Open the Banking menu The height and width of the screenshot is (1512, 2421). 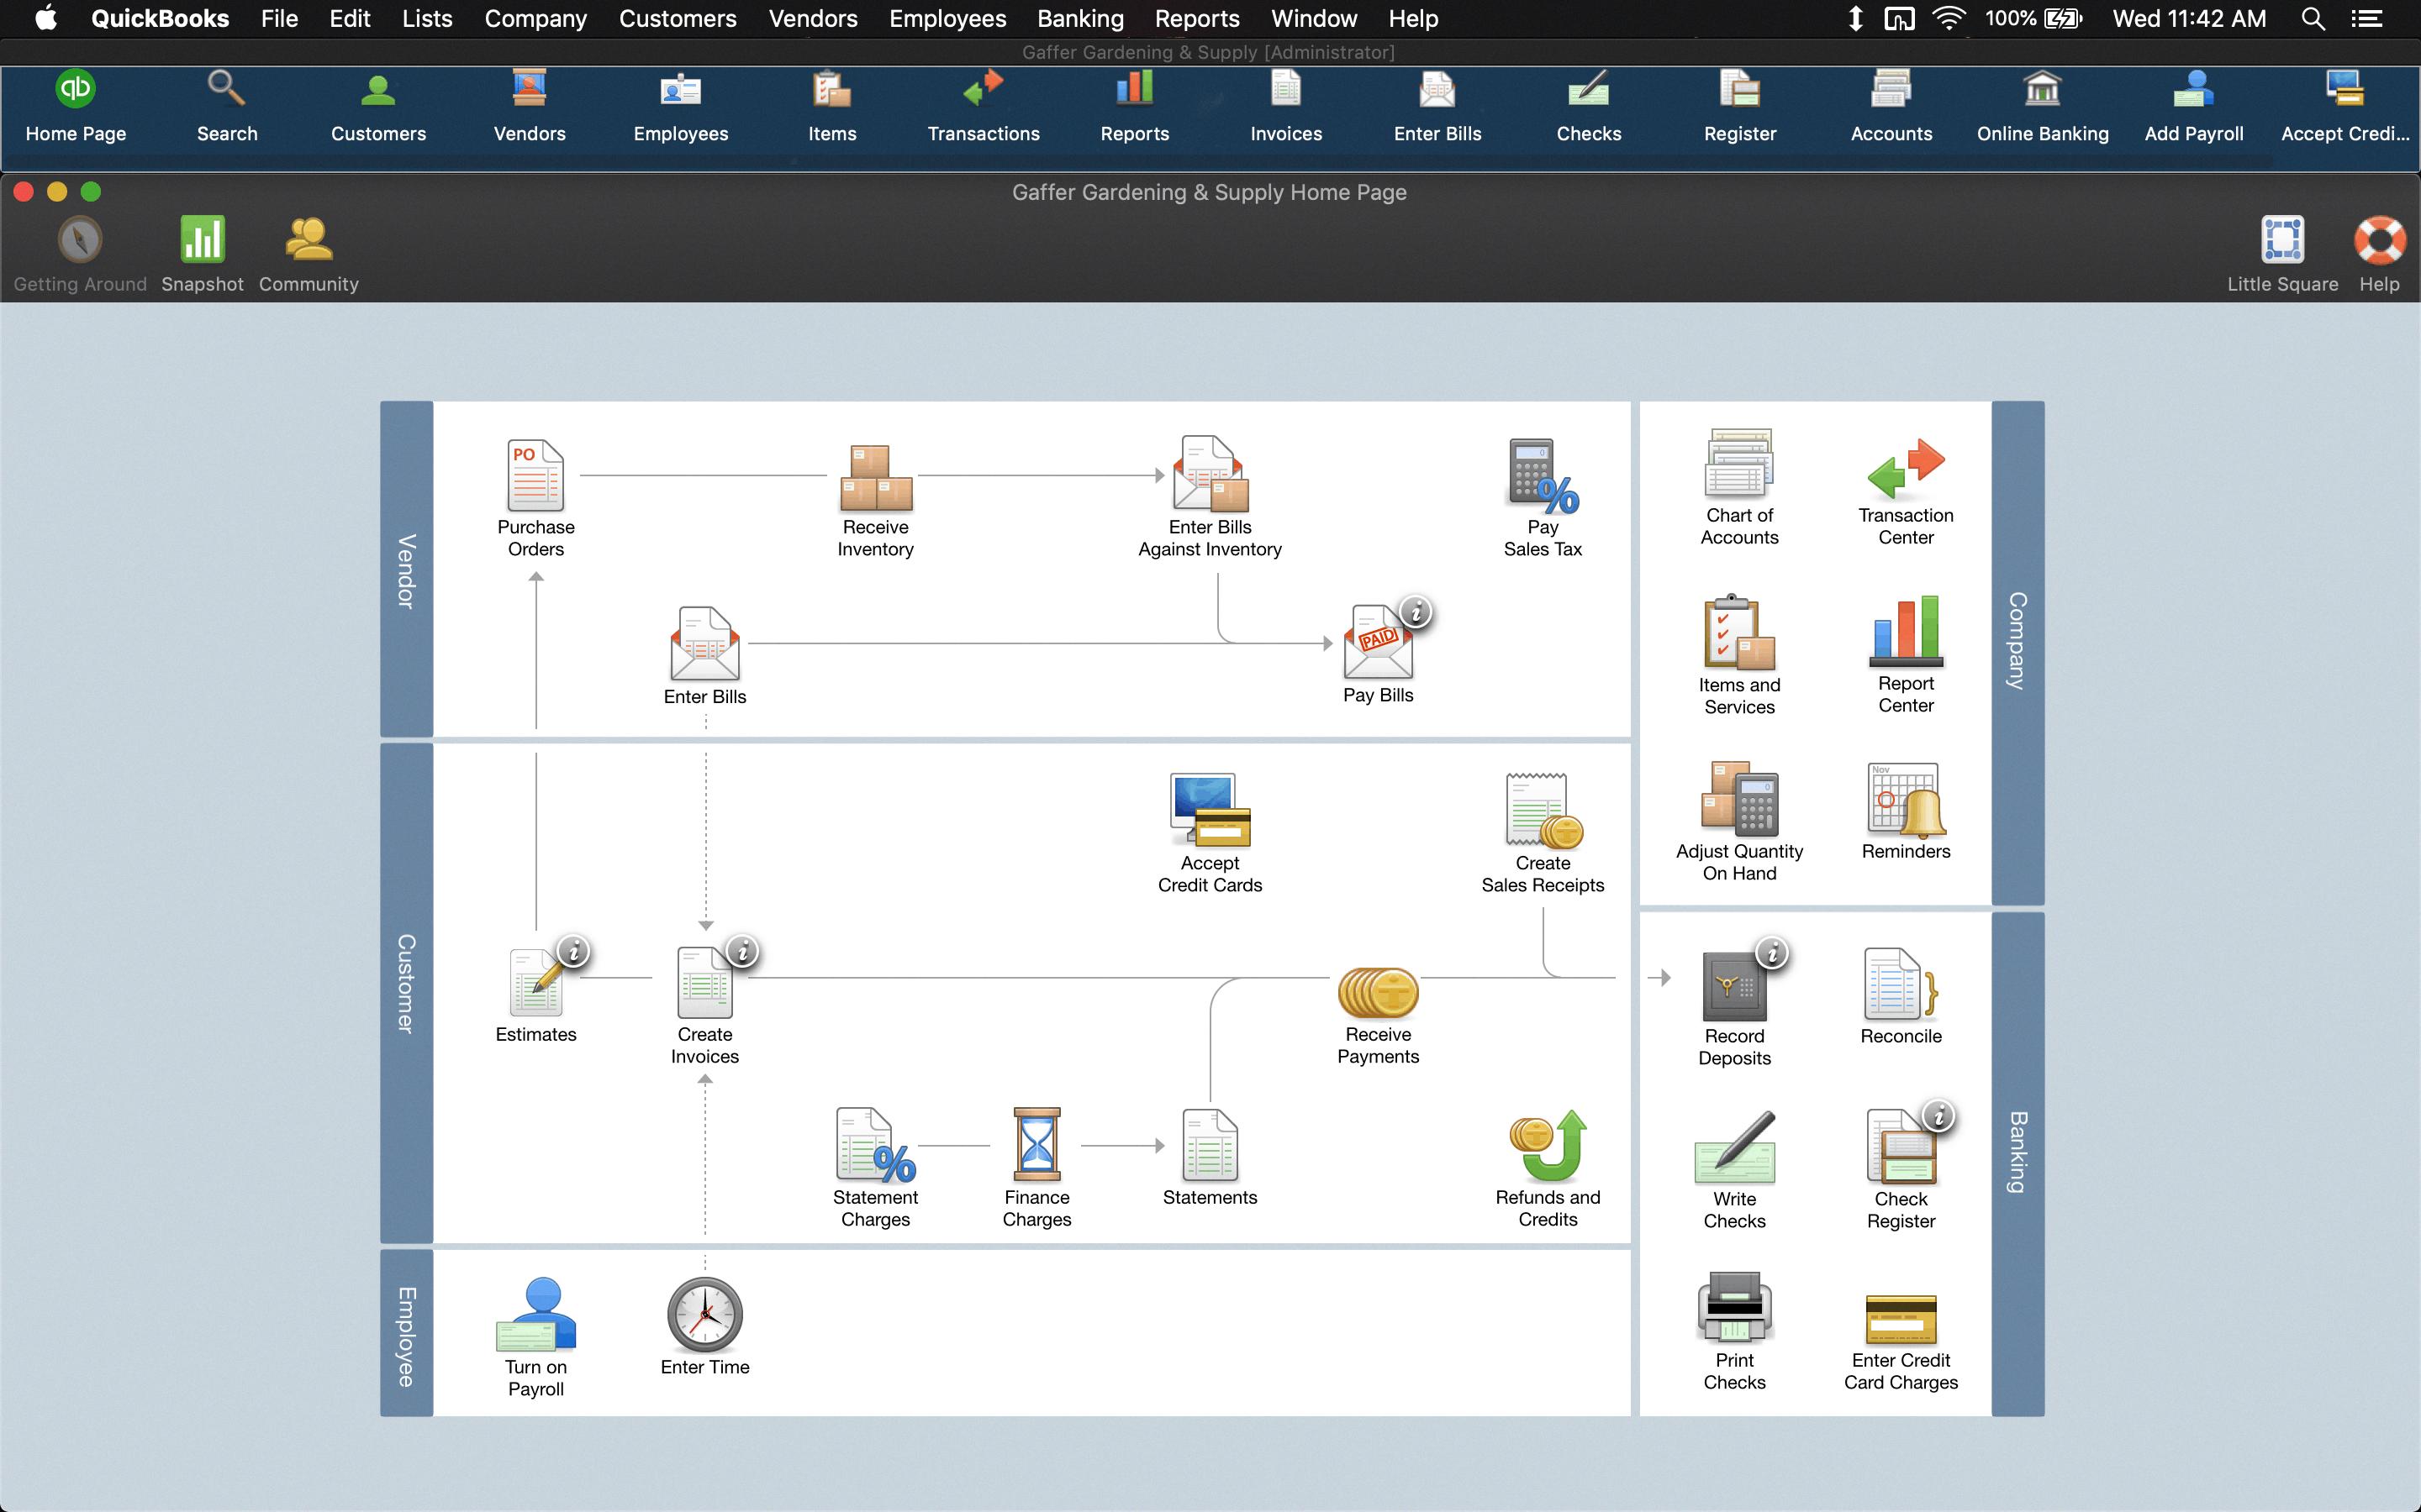(1080, 18)
